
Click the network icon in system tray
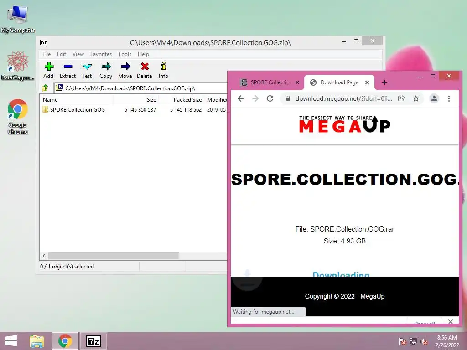[x=413, y=341]
